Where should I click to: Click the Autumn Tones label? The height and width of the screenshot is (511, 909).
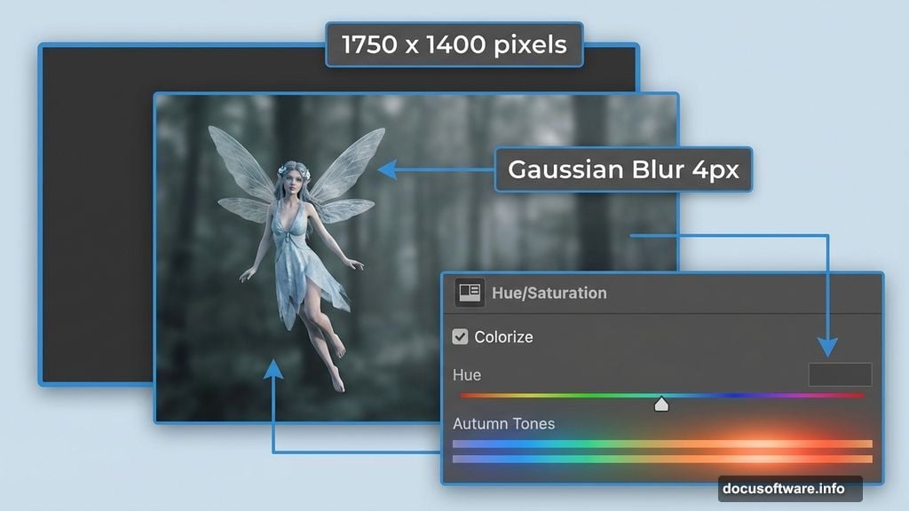pos(503,424)
